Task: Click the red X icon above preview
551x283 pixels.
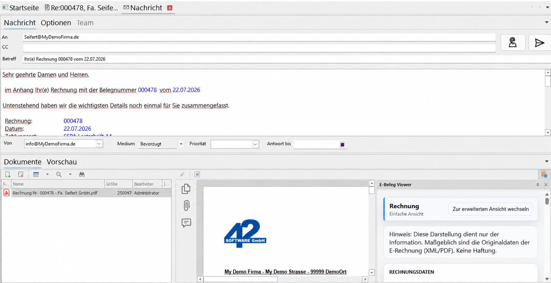Action: click(x=197, y=174)
